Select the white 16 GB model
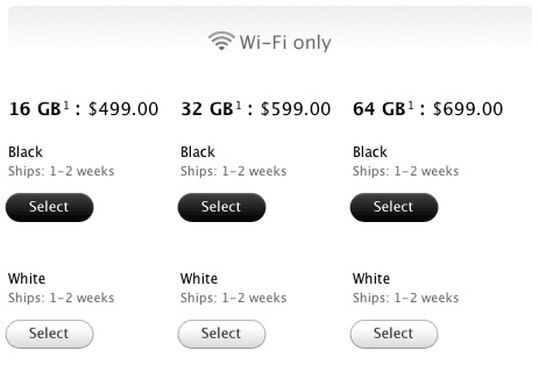The width and height of the screenshot is (539, 372). 49,334
